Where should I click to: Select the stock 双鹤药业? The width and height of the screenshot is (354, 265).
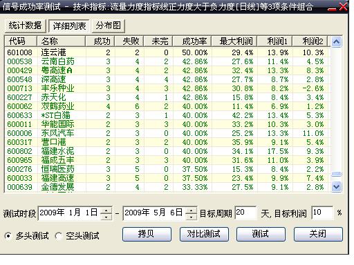(x=57, y=106)
